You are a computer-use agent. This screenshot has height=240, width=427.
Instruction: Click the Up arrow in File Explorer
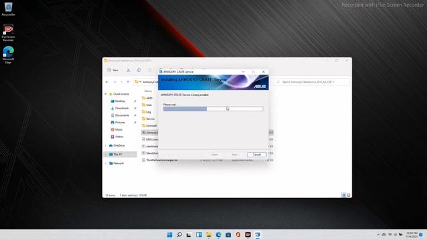click(x=128, y=82)
